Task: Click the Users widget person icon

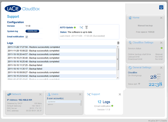Action: (49, 94)
